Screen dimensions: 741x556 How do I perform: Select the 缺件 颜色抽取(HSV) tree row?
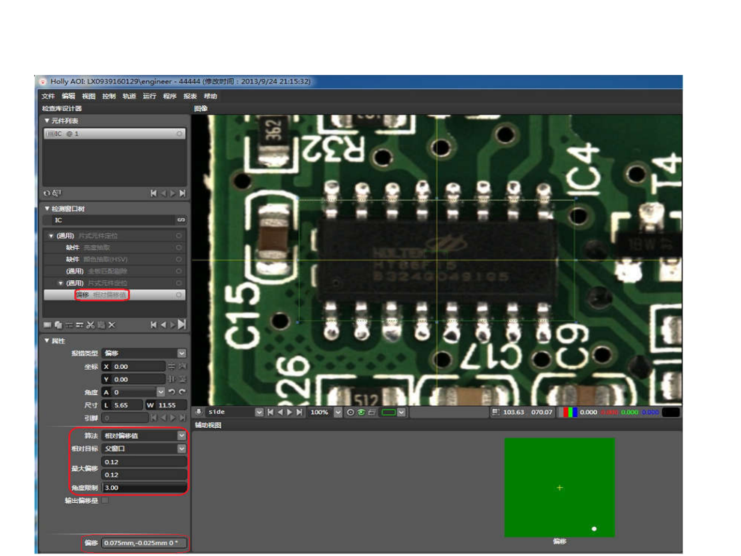pos(115,260)
